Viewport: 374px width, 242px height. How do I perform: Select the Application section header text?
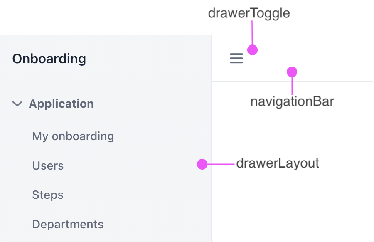tap(61, 104)
